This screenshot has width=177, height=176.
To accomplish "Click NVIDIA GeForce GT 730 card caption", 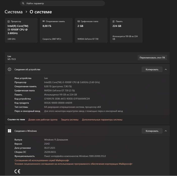I will (88, 39).
